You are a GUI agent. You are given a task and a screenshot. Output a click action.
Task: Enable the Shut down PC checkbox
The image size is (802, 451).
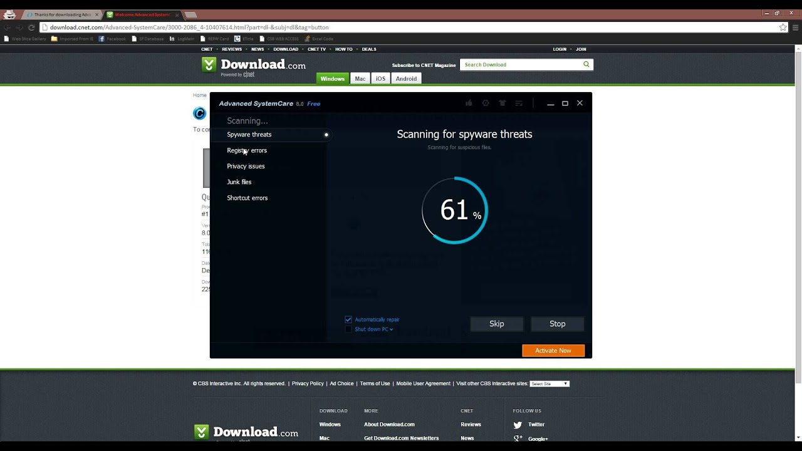click(x=348, y=329)
